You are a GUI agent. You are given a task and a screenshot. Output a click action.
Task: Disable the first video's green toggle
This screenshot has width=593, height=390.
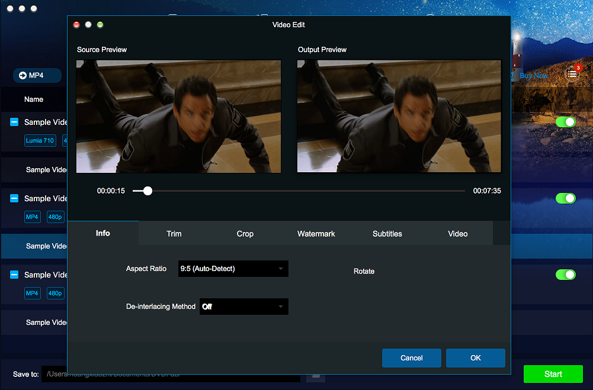(x=565, y=122)
